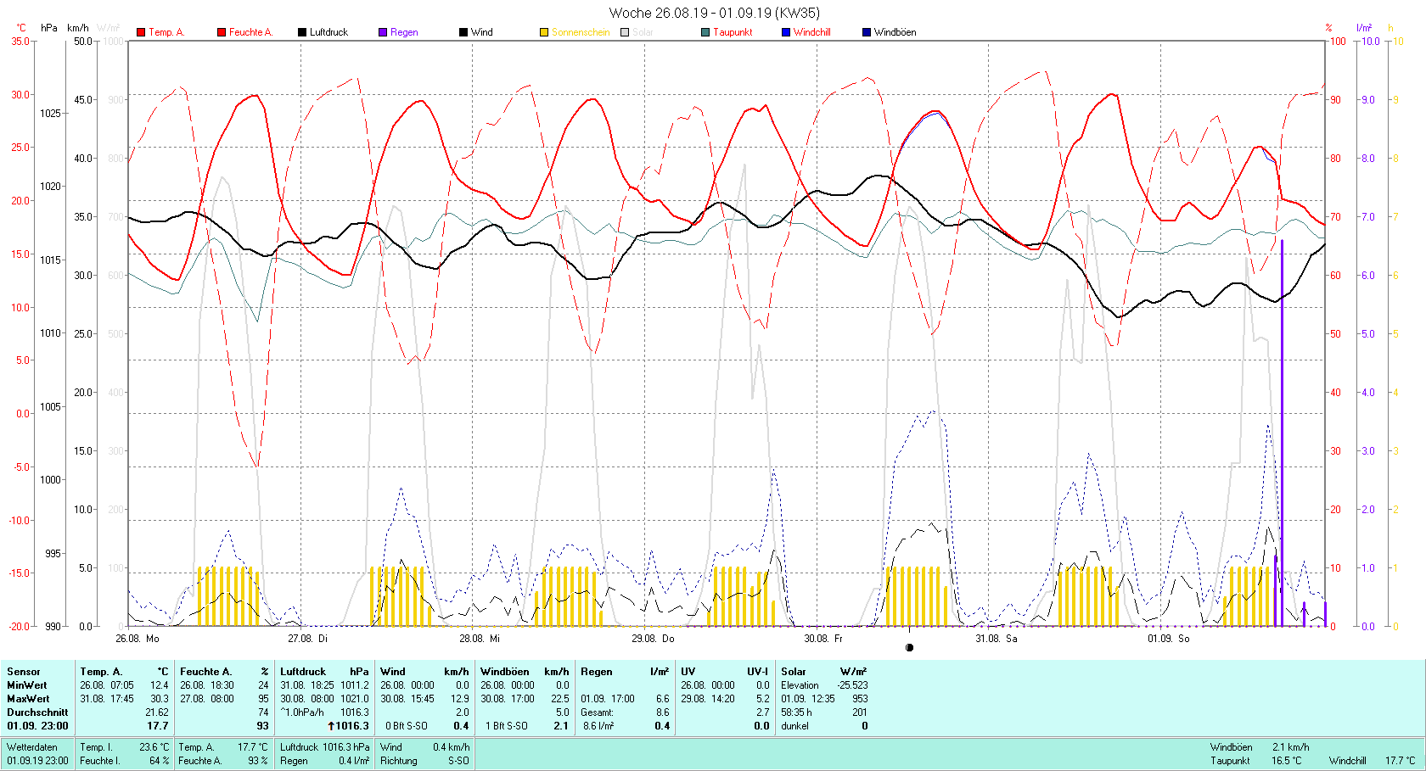The width and height of the screenshot is (1426, 771).
Task: Click the 'Durchschnitt' row label
Action: tap(37, 712)
